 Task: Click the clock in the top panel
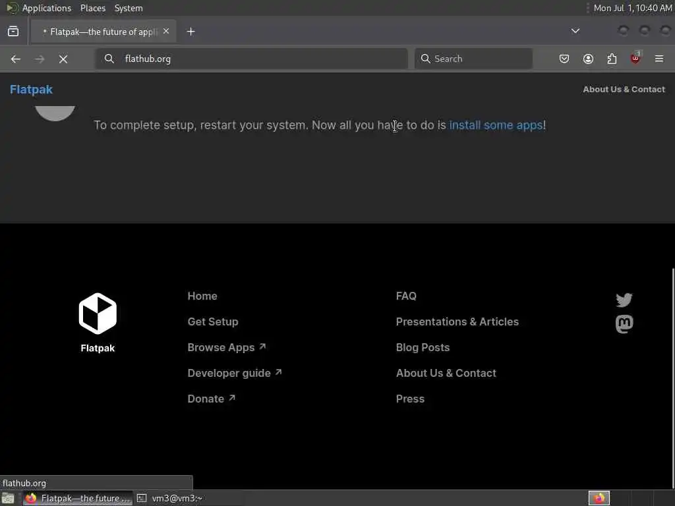click(632, 8)
